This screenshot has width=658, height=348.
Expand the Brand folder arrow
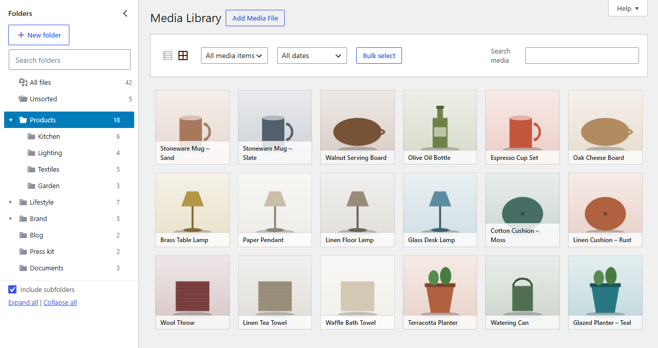[11, 218]
